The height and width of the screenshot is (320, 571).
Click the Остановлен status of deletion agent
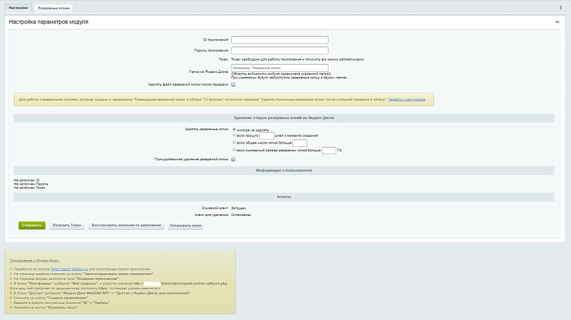coord(241,215)
